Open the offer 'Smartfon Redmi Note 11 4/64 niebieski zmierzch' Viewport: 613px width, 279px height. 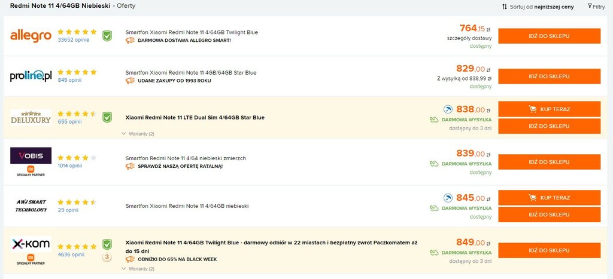coord(186,158)
